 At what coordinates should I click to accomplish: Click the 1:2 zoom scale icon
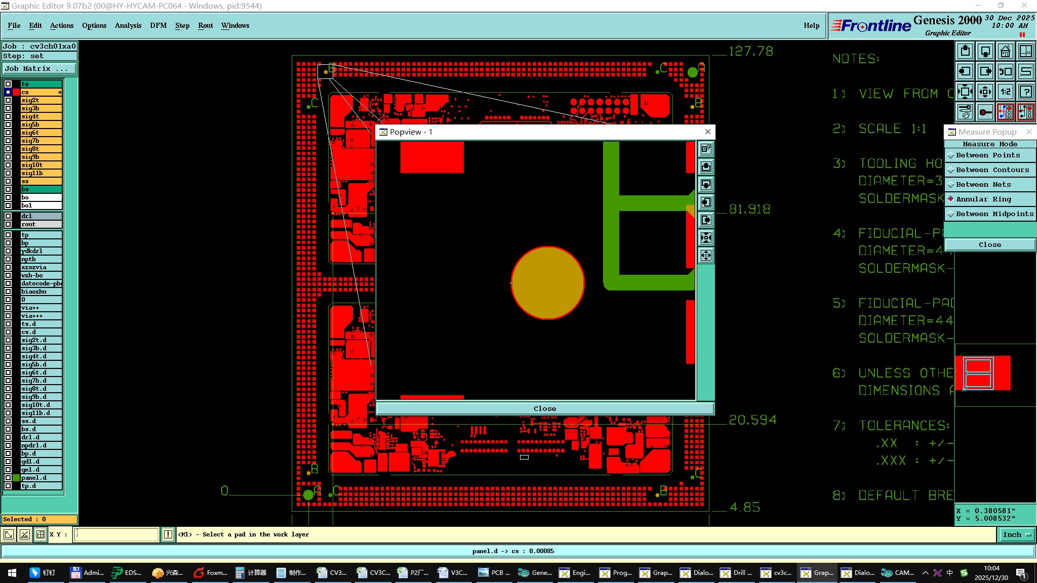1005,92
